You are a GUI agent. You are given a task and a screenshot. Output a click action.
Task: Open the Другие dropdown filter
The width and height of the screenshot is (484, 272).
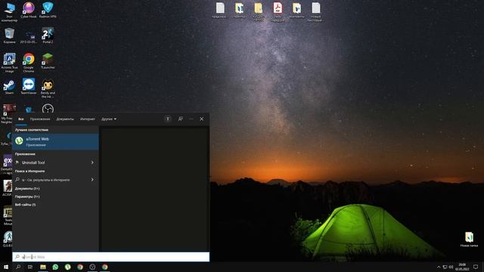point(109,119)
